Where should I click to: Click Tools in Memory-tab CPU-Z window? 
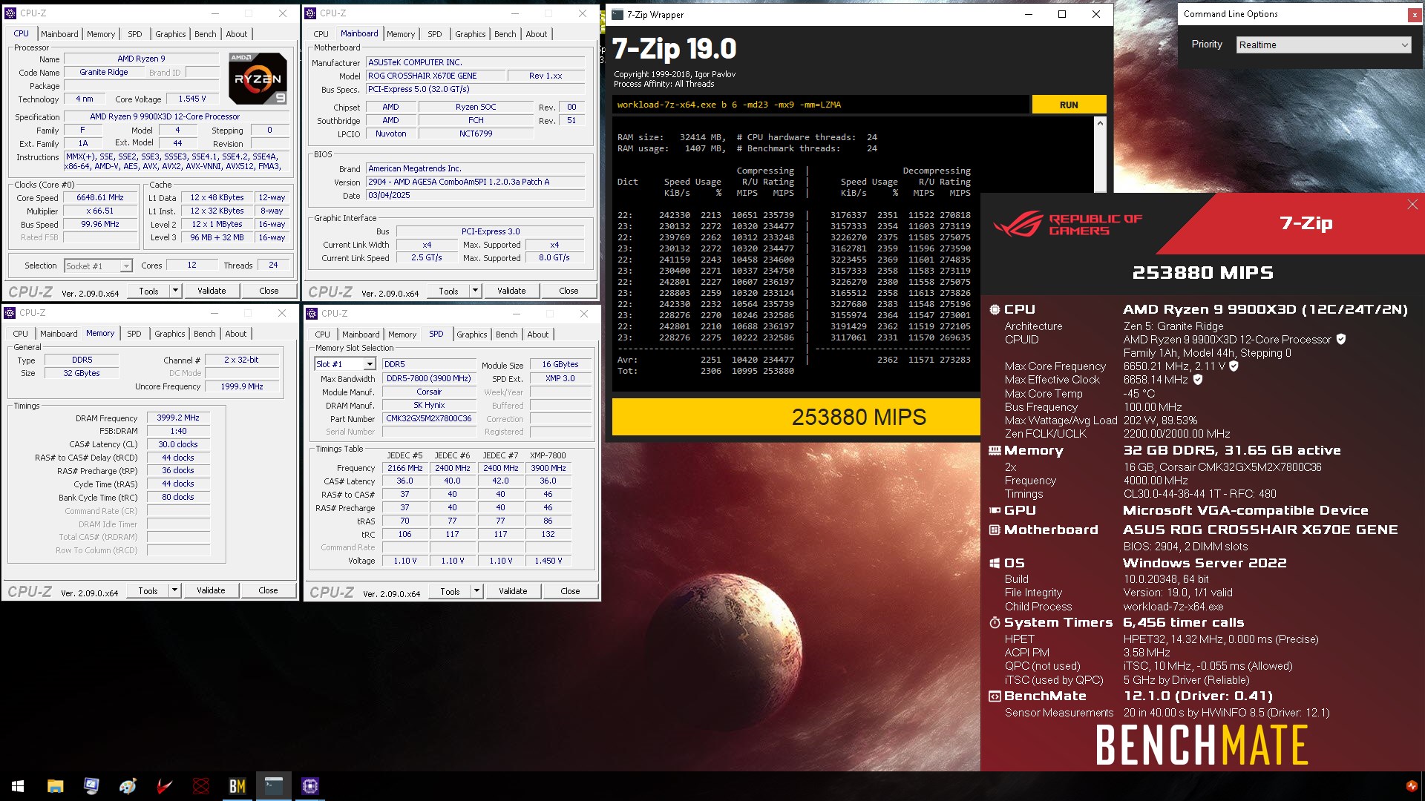coord(148,590)
